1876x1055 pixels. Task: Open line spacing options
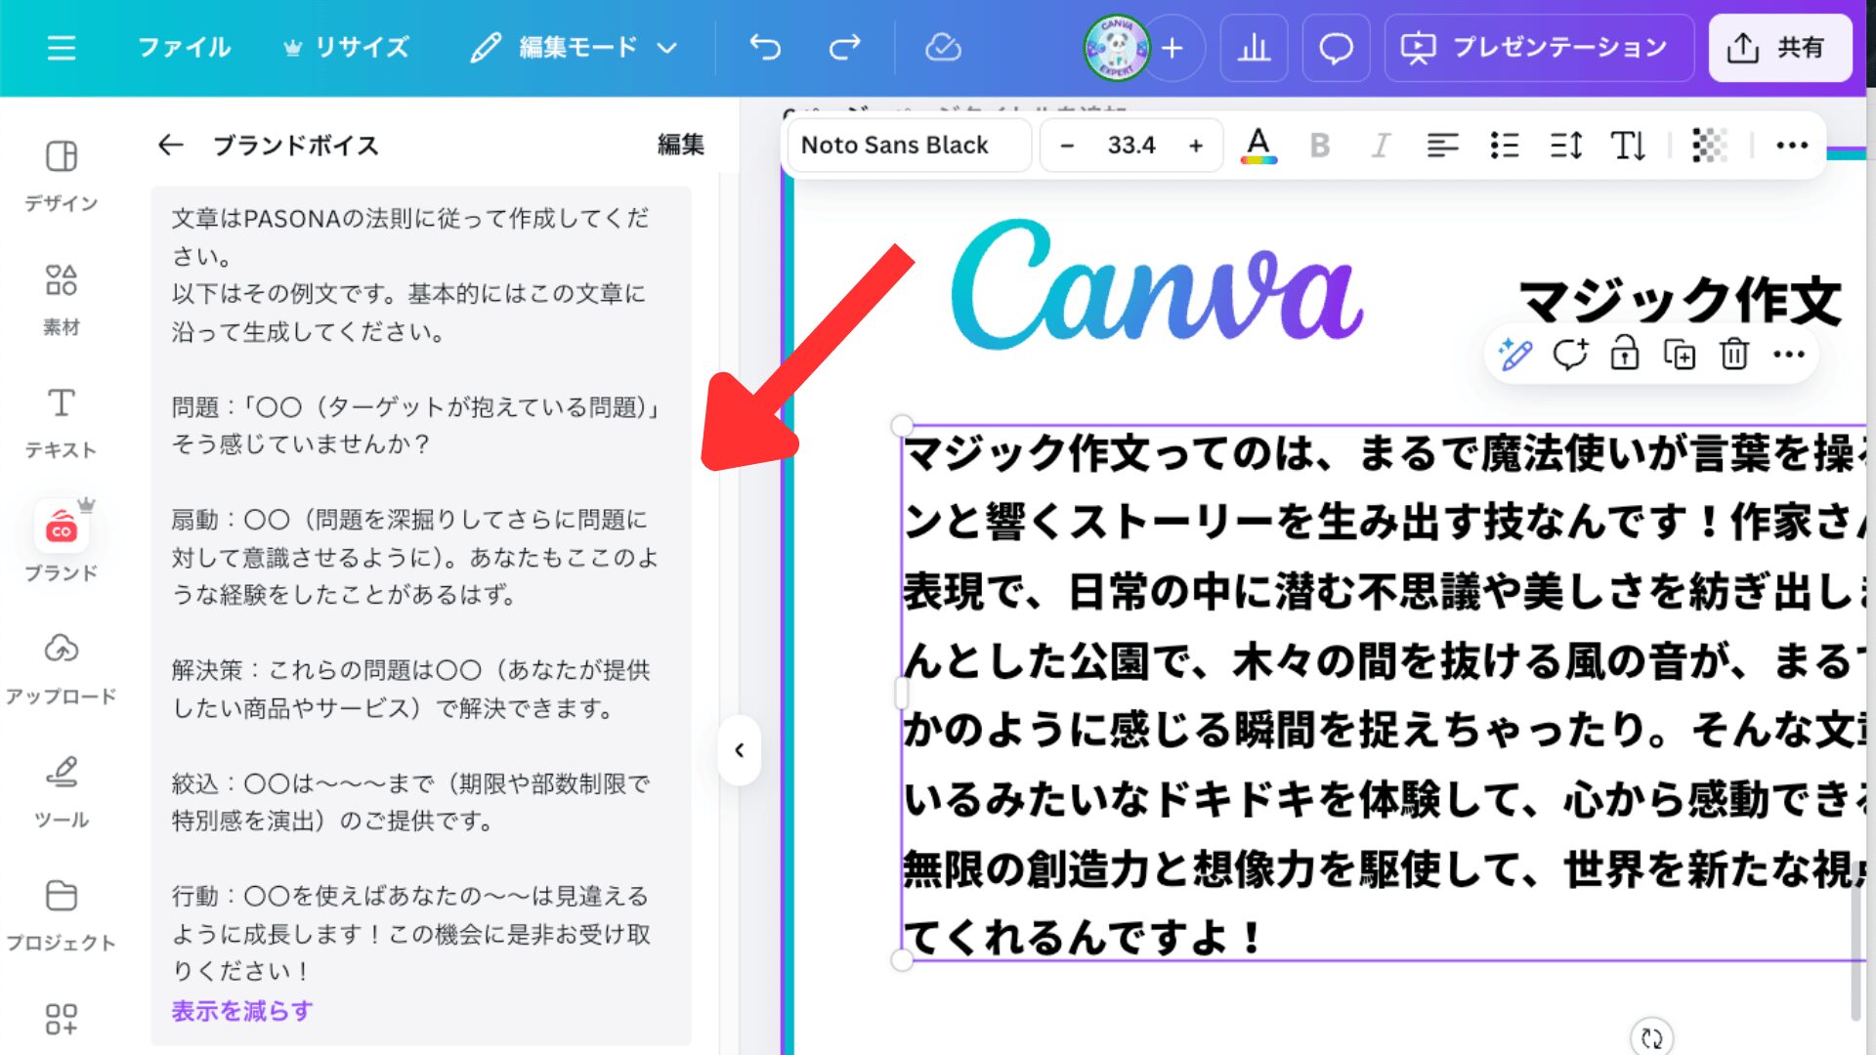(x=1566, y=146)
